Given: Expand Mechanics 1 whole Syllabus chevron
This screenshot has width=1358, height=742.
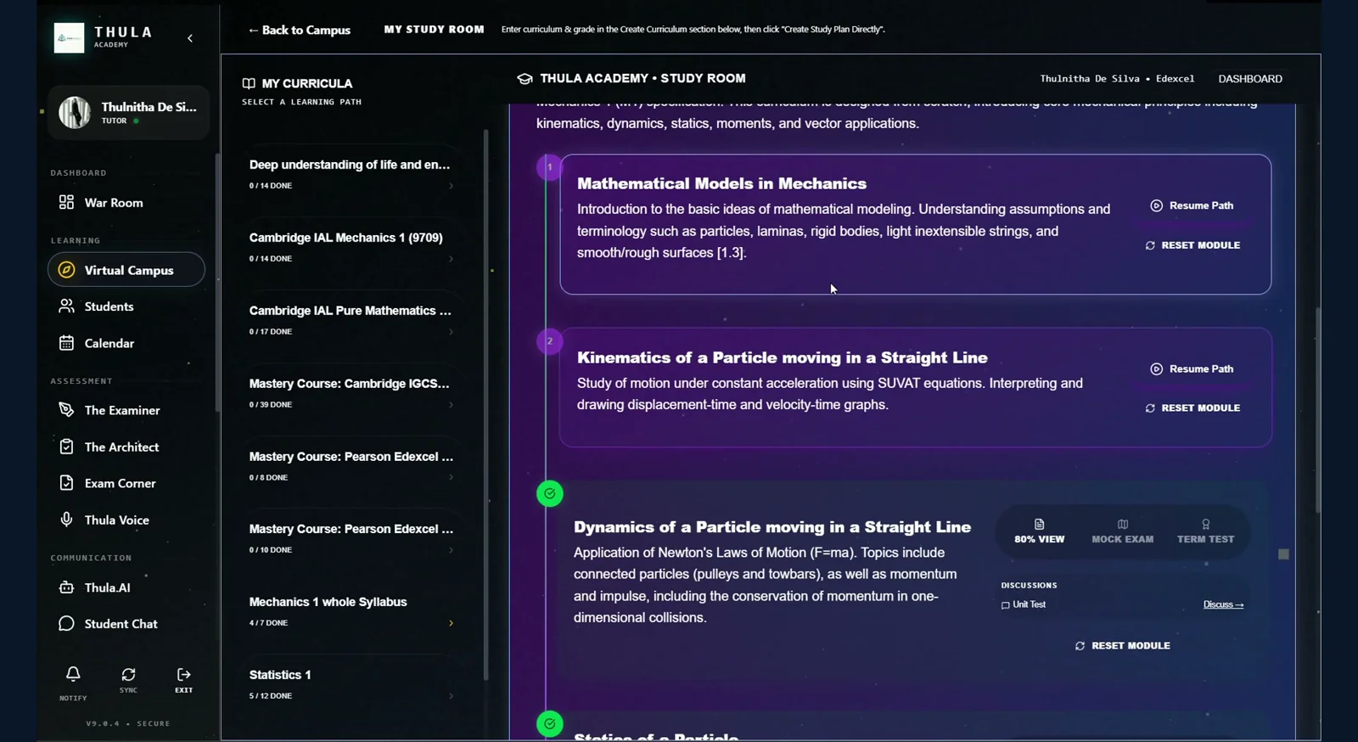Looking at the screenshot, I should coord(451,623).
